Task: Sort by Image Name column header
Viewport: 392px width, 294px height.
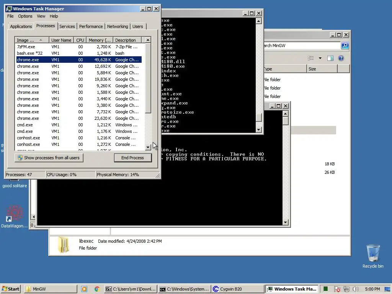Action: pos(32,40)
